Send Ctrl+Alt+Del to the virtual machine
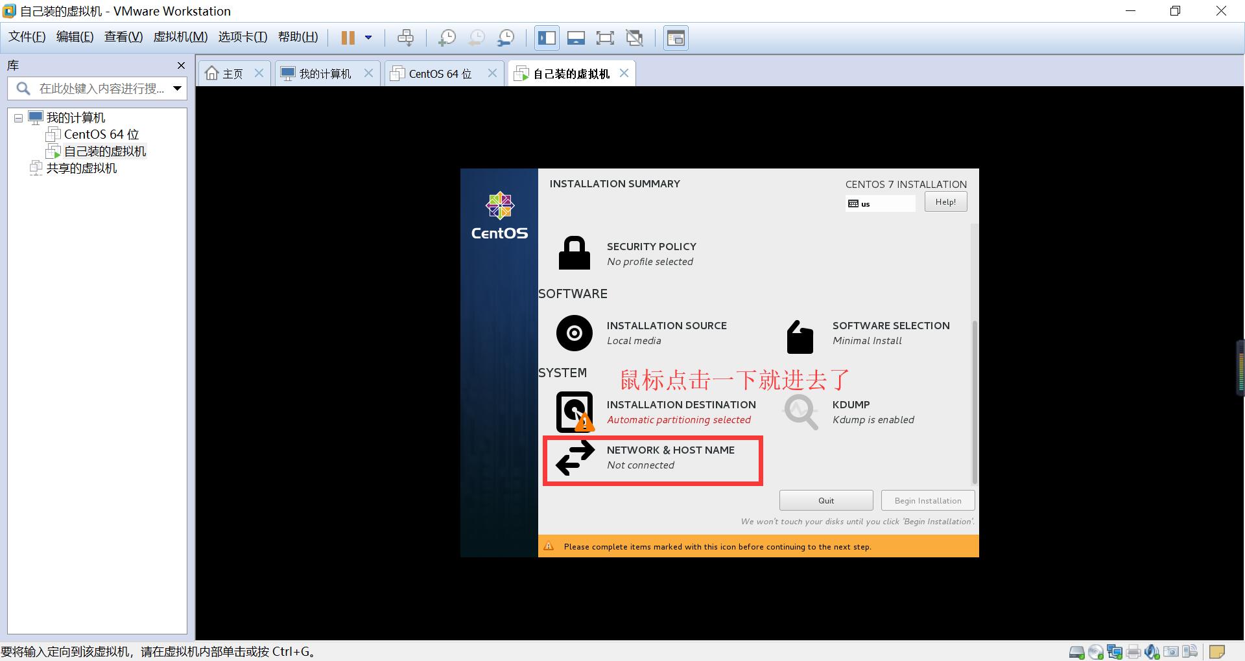Viewport: 1245px width, 661px height. 405,38
